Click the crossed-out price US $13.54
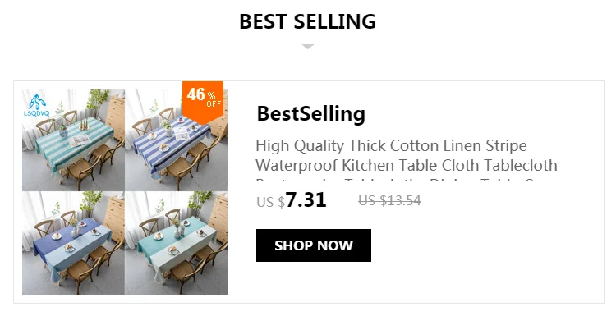Screen dimensions: 616x330 coord(389,201)
